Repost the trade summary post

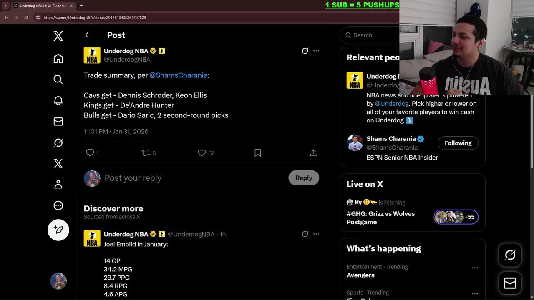pos(149,153)
